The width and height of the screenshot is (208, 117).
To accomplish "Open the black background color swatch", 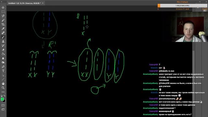I will (x=4, y=101).
